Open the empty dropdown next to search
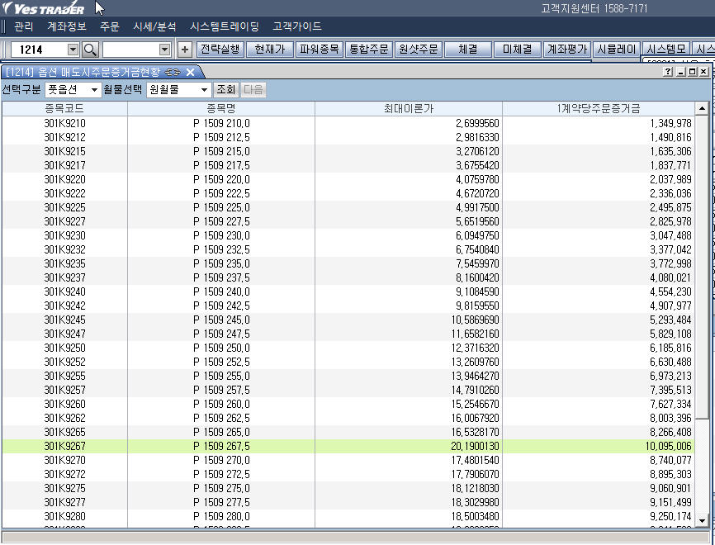This screenshot has height=545, width=715. (x=164, y=50)
